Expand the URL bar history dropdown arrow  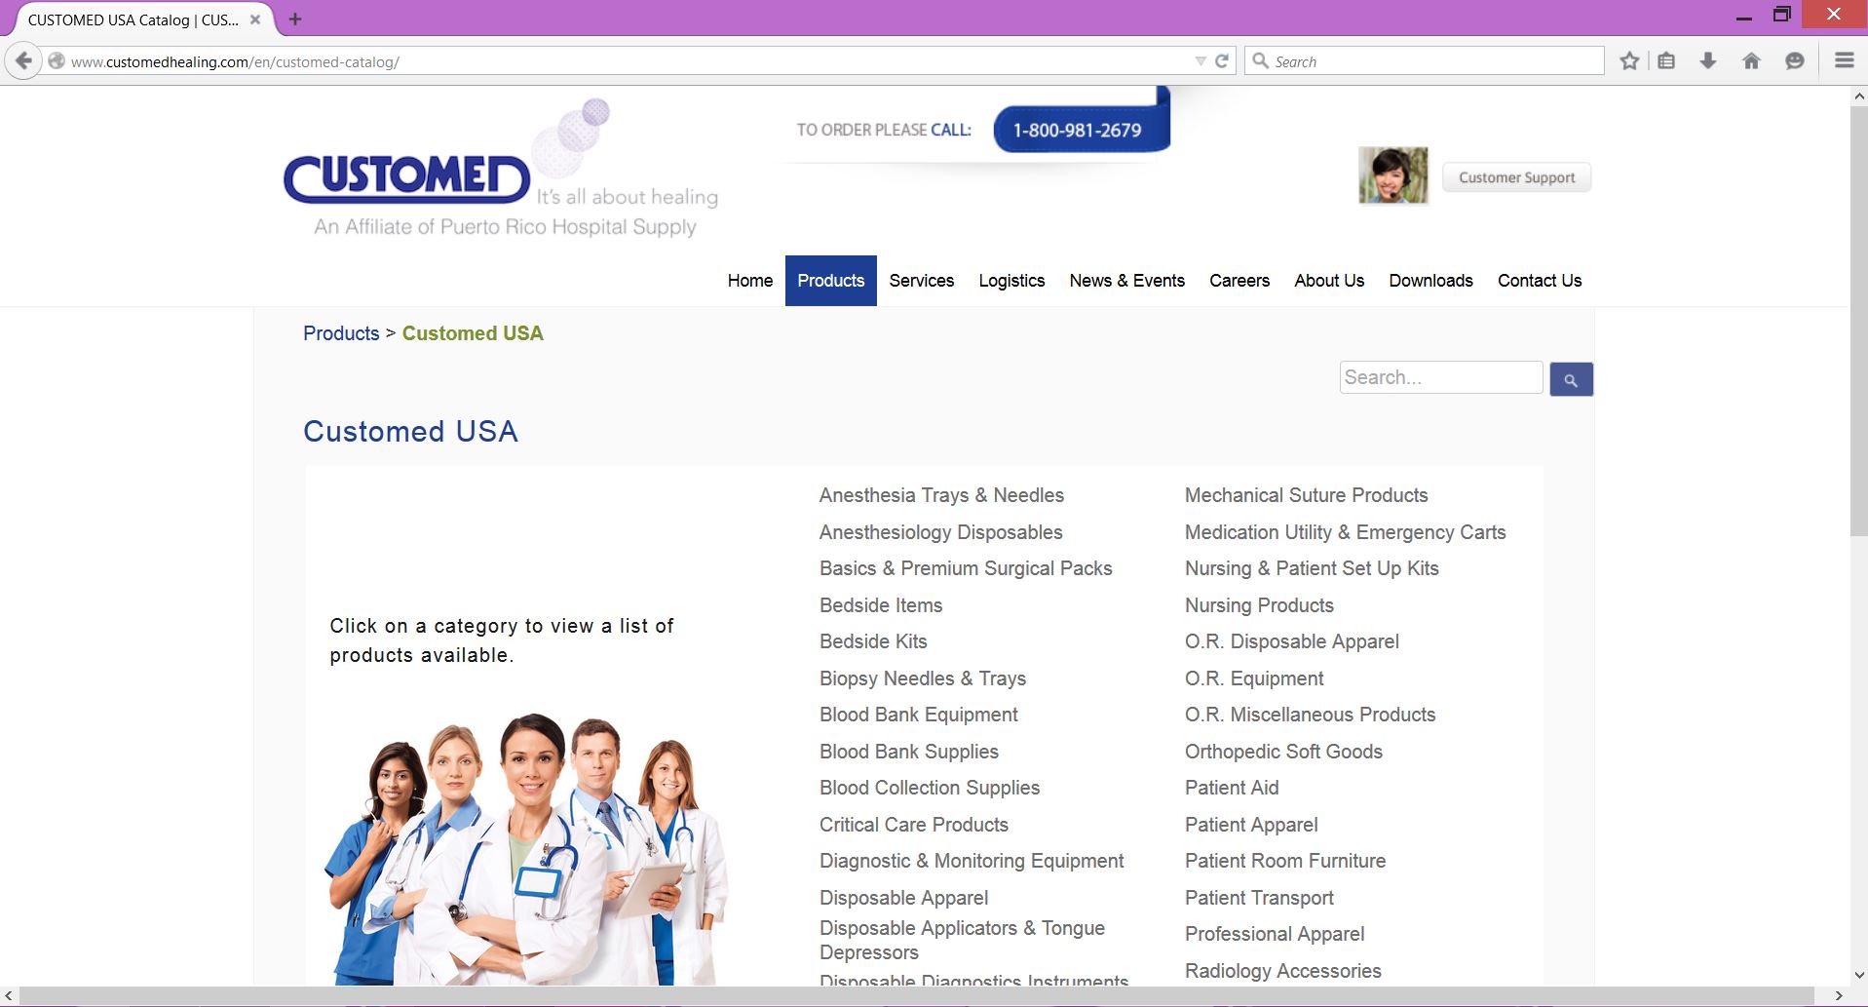1201,61
